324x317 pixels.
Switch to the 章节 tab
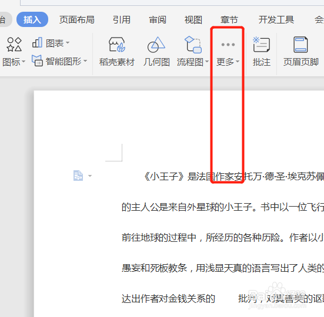tap(229, 20)
